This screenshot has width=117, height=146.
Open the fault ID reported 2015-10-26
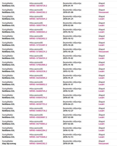coord(38,45)
